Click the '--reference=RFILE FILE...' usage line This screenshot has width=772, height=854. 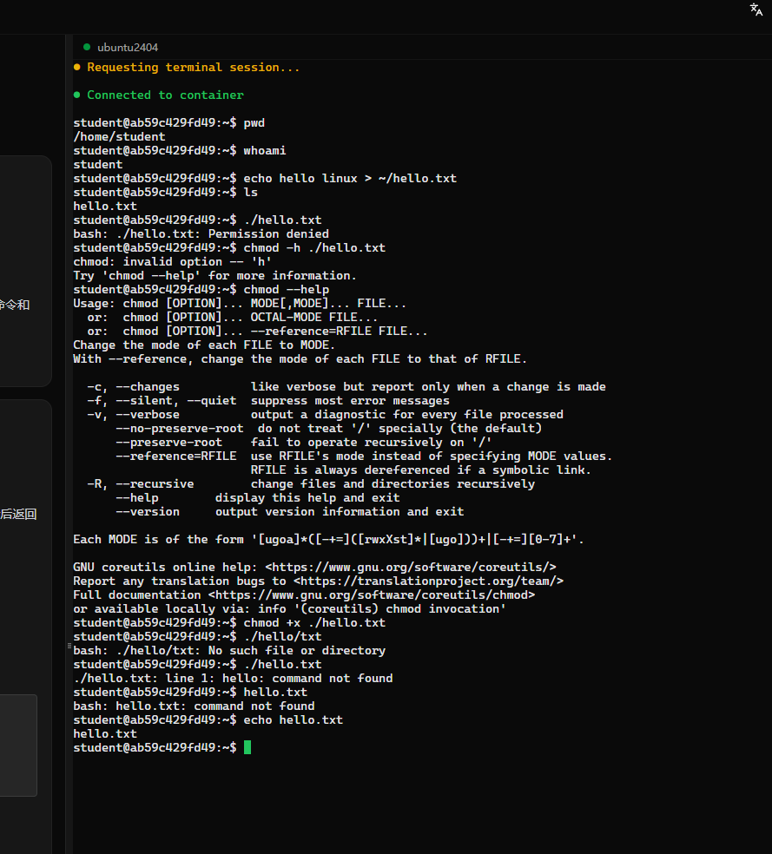tap(258, 332)
